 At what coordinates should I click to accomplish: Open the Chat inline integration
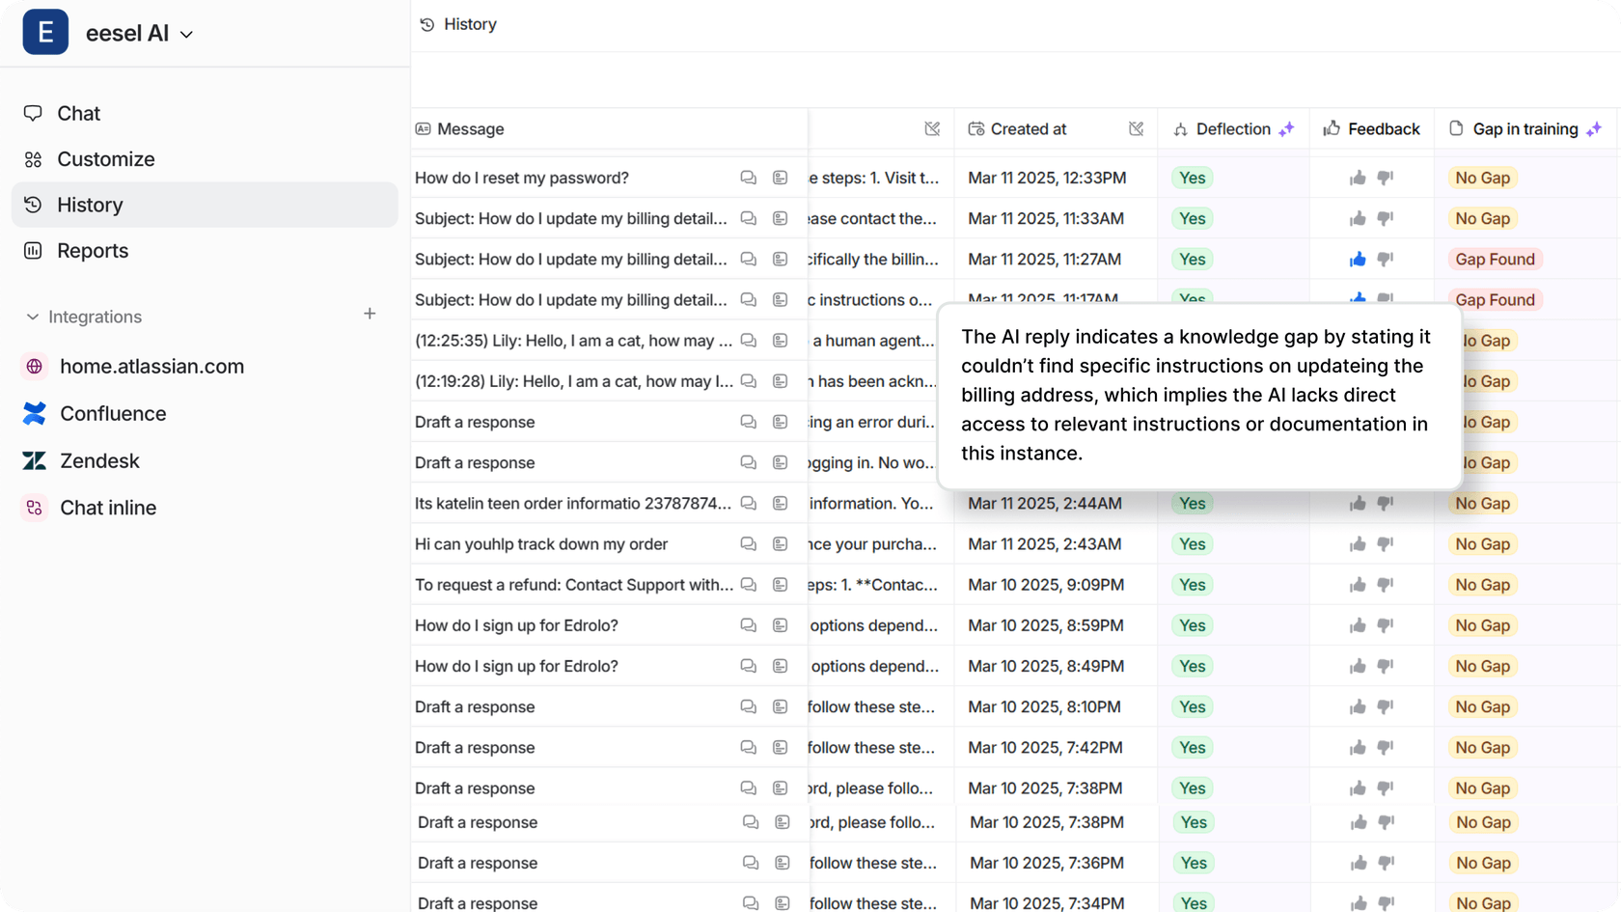(x=108, y=508)
